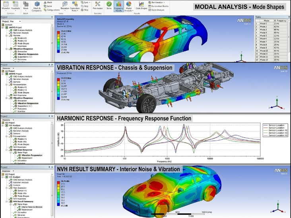The width and height of the screenshot is (291, 218).
Task: Collapse the ANSYS Project node in Modal Analysis tree
Action: pyautogui.click(x=3, y=27)
